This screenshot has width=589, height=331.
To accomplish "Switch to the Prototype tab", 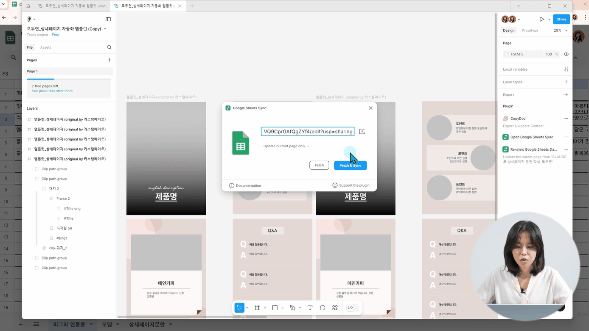I will [x=530, y=30].
